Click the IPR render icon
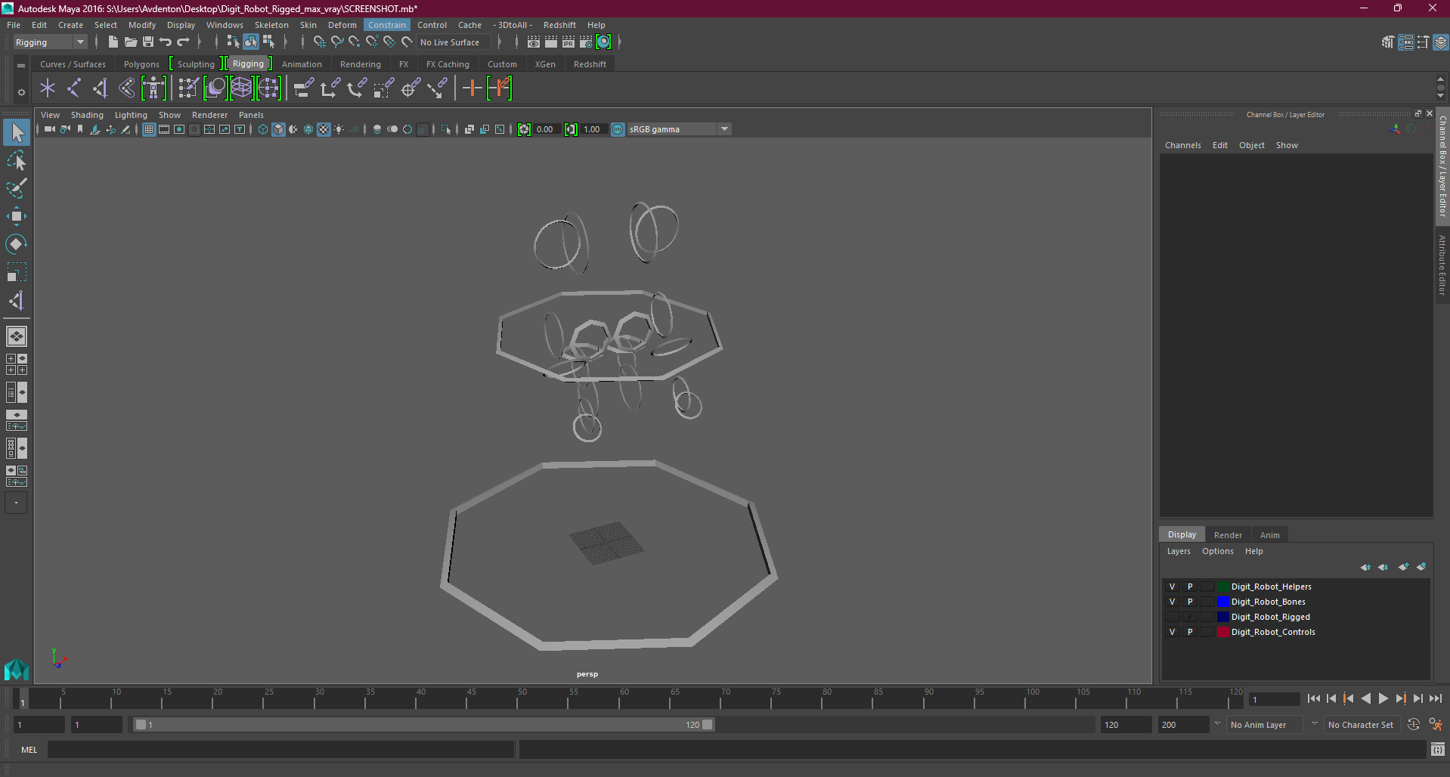The width and height of the screenshot is (1450, 777). point(569,42)
